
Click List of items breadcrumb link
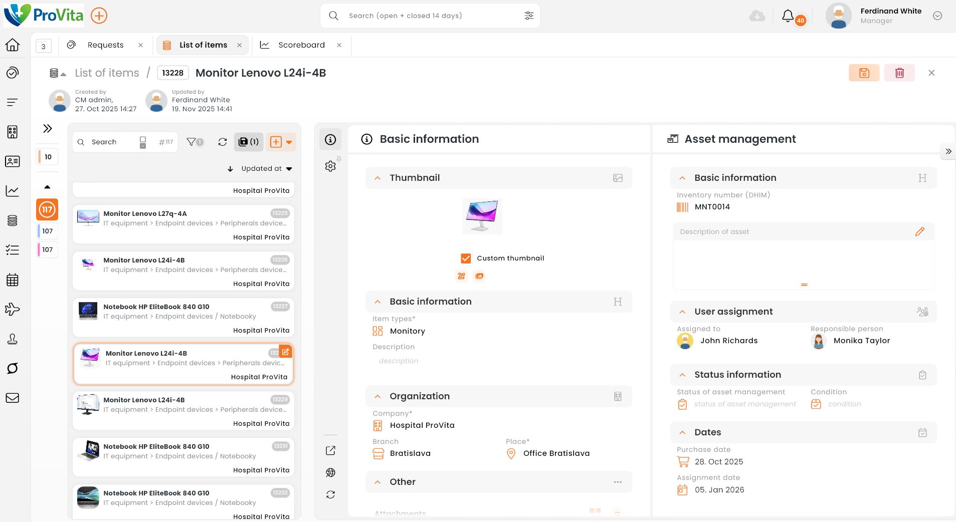tap(107, 73)
